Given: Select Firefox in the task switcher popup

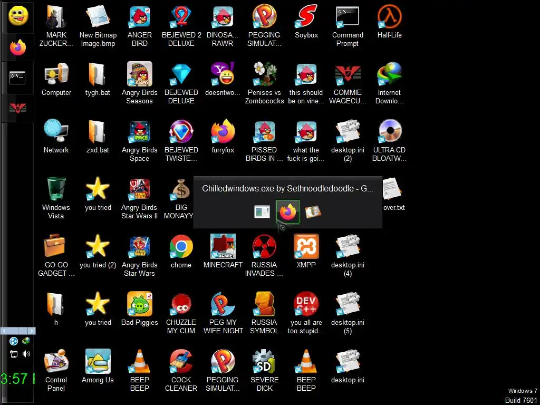Looking at the screenshot, I should click(288, 212).
